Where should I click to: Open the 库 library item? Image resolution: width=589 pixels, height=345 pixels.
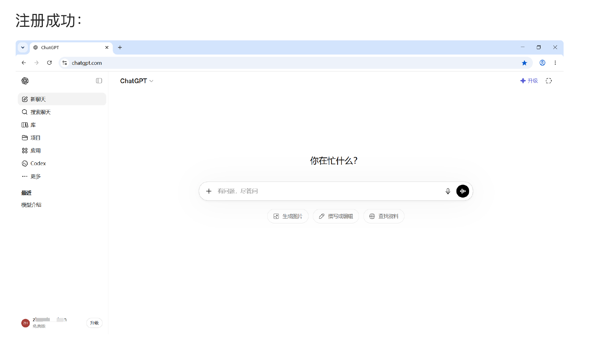click(62, 125)
